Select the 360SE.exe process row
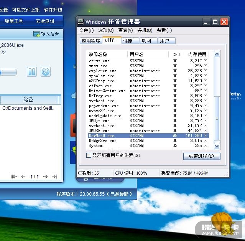The image size is (245, 241). tap(148, 131)
